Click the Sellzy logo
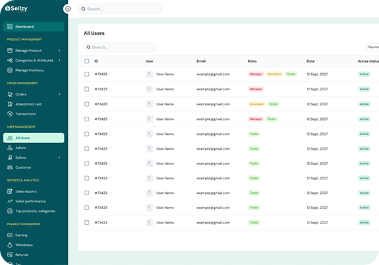This screenshot has width=379, height=265. coord(16,9)
